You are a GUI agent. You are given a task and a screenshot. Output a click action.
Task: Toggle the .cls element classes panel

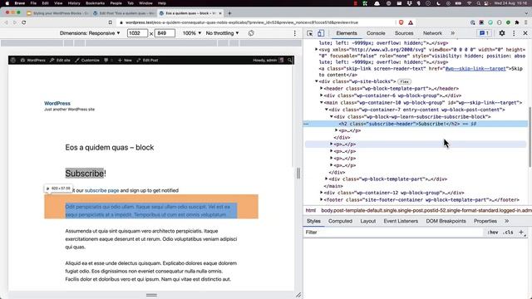pyautogui.click(x=508, y=233)
